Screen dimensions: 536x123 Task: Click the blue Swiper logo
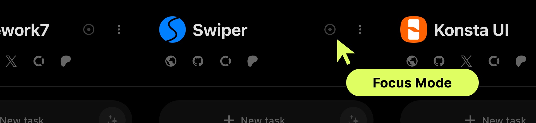tap(173, 29)
